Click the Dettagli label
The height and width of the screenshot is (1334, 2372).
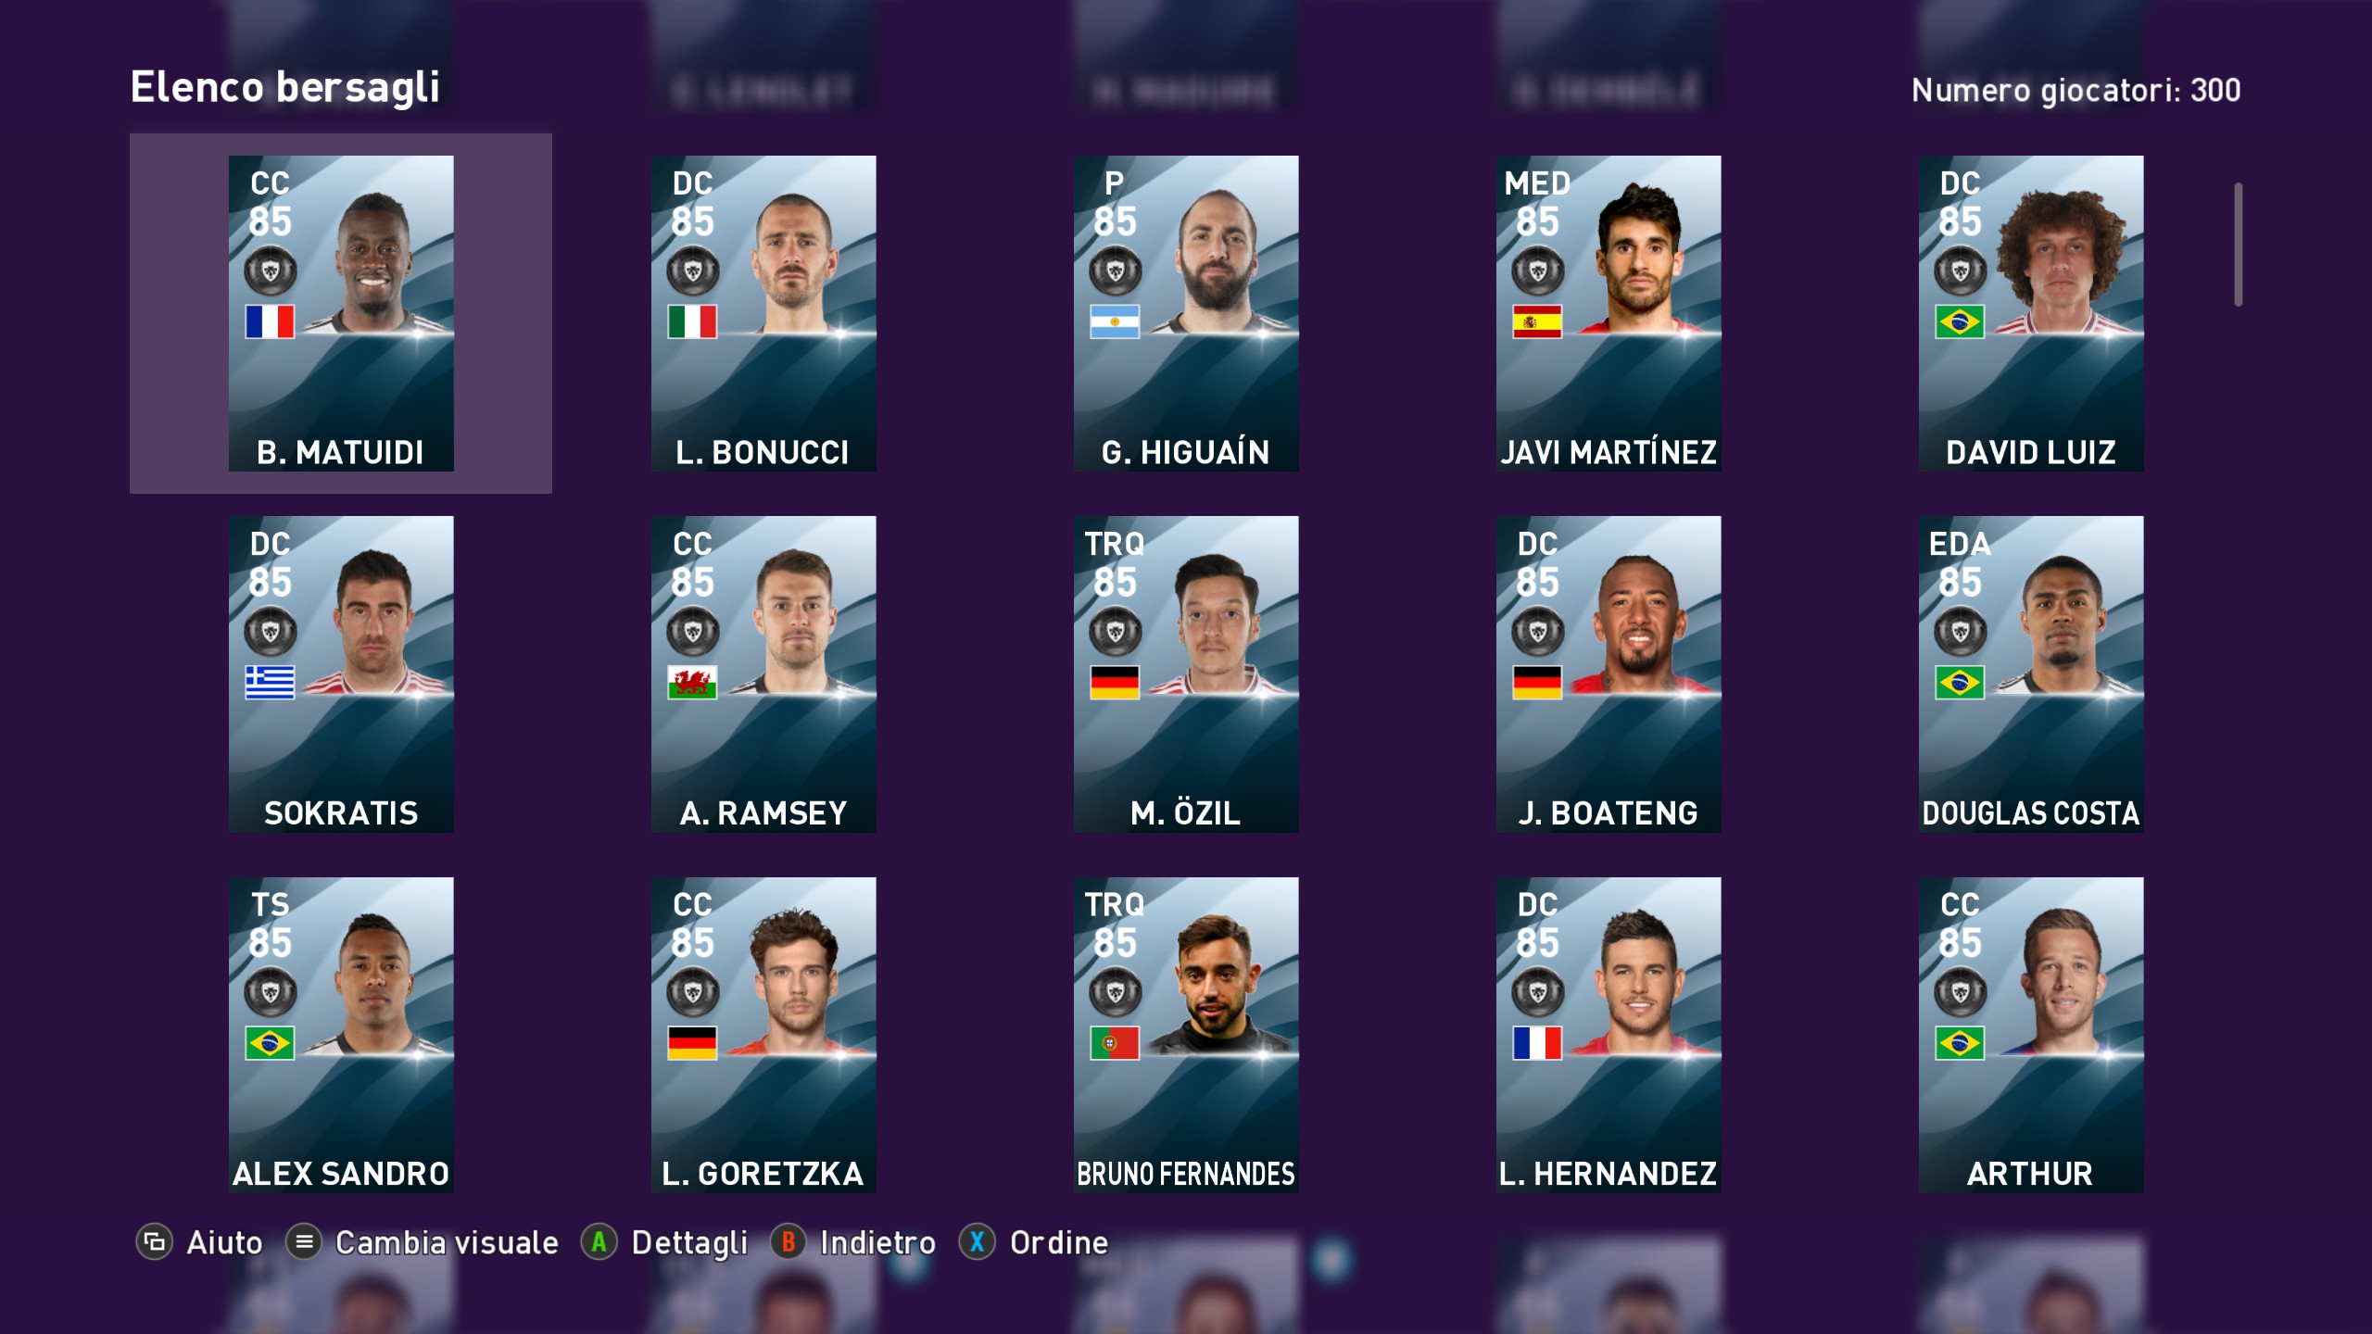(689, 1243)
